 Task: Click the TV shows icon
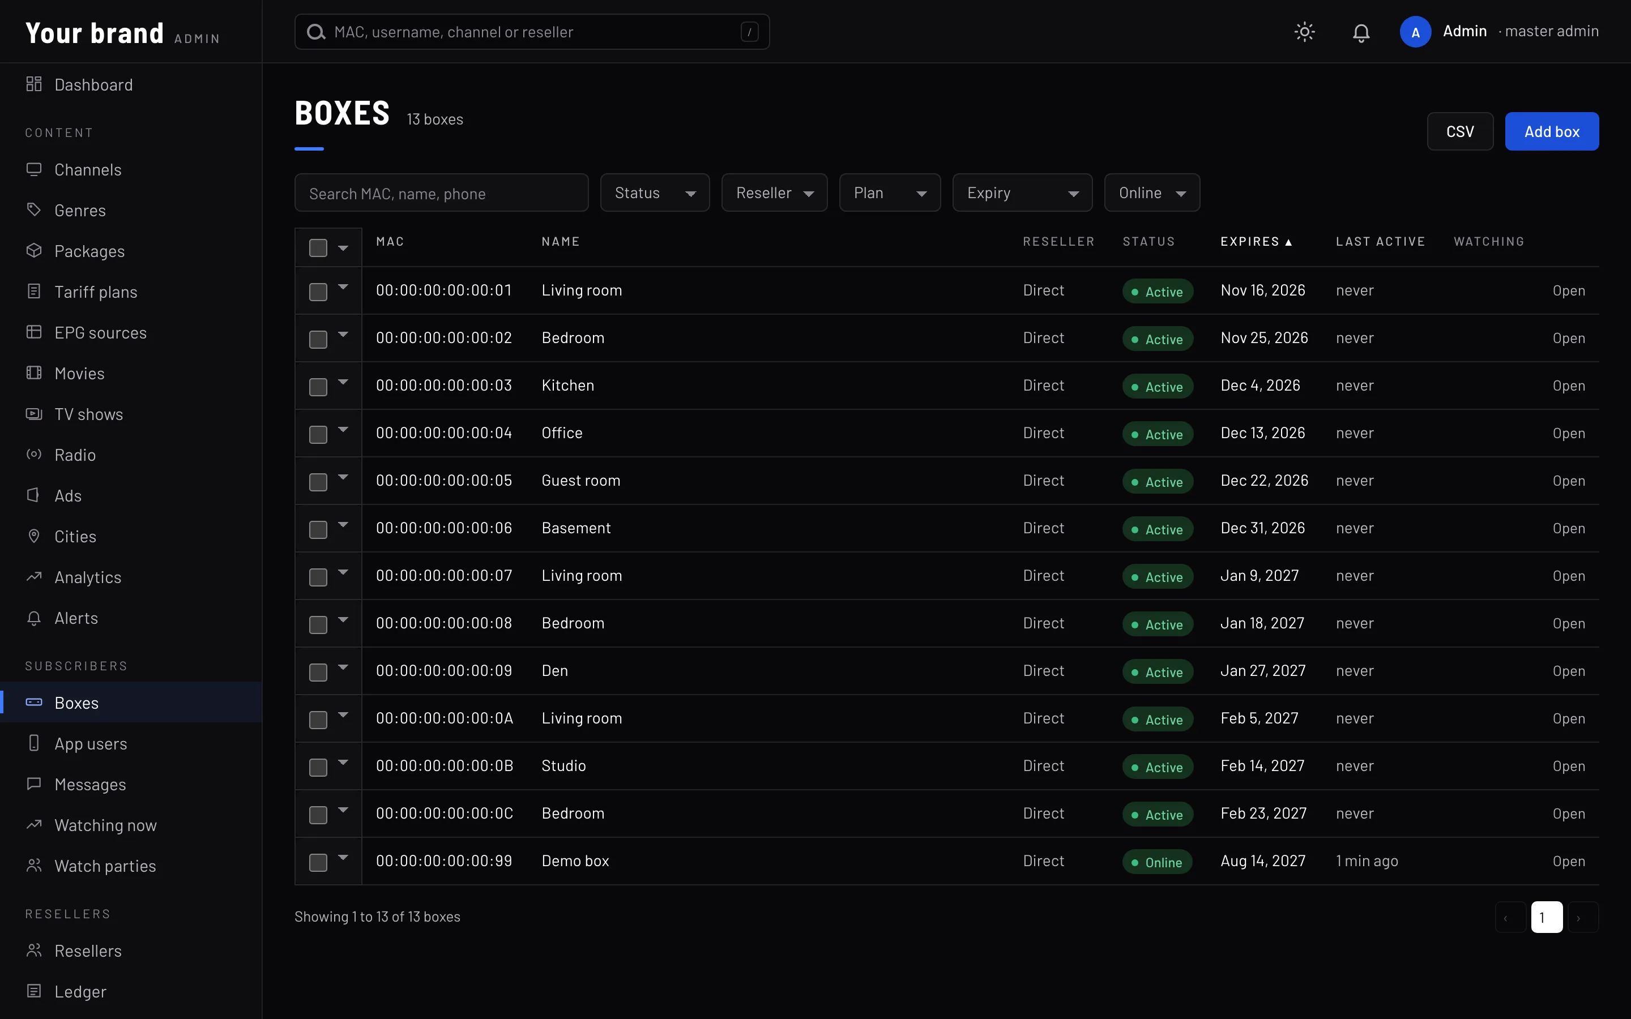[34, 414]
